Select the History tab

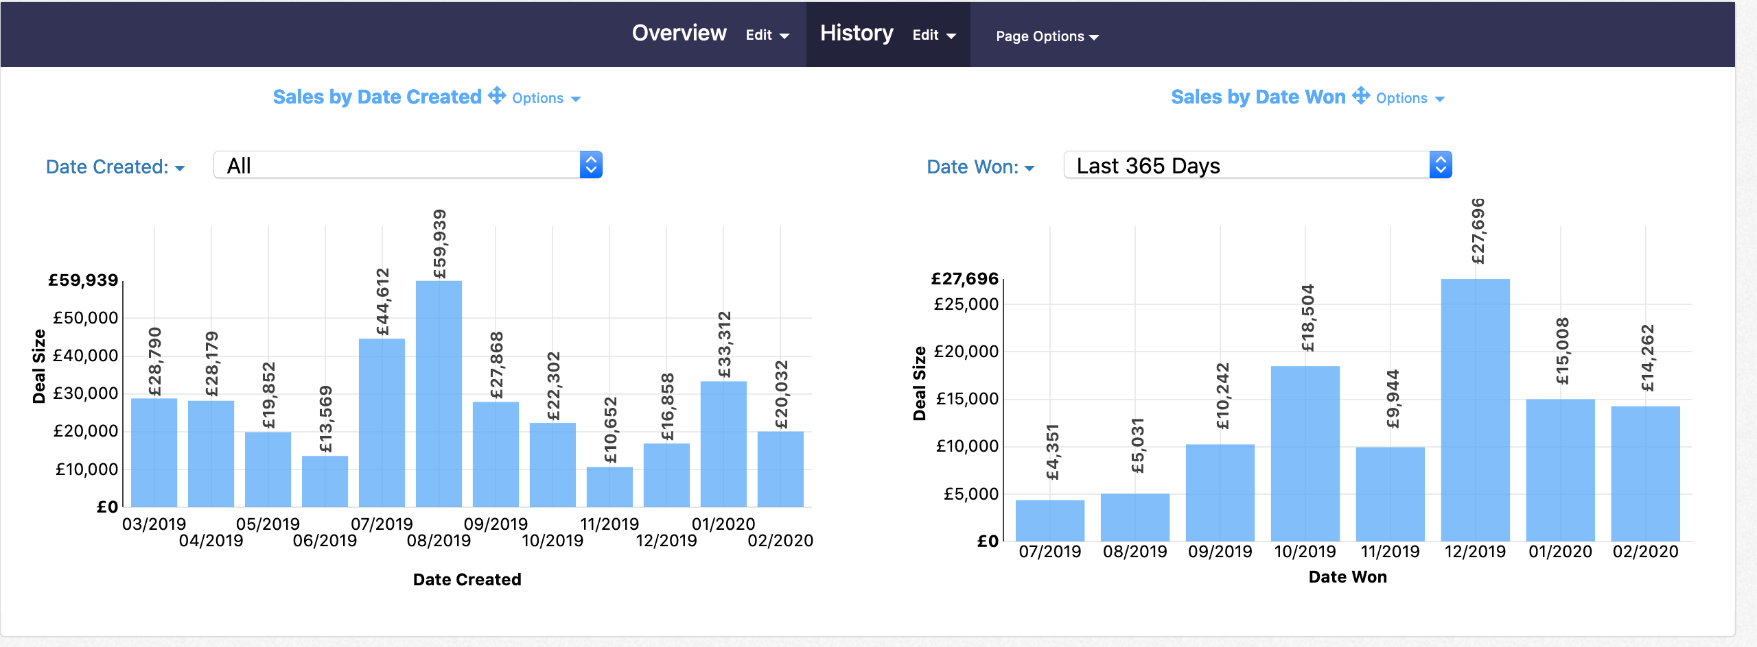click(855, 32)
